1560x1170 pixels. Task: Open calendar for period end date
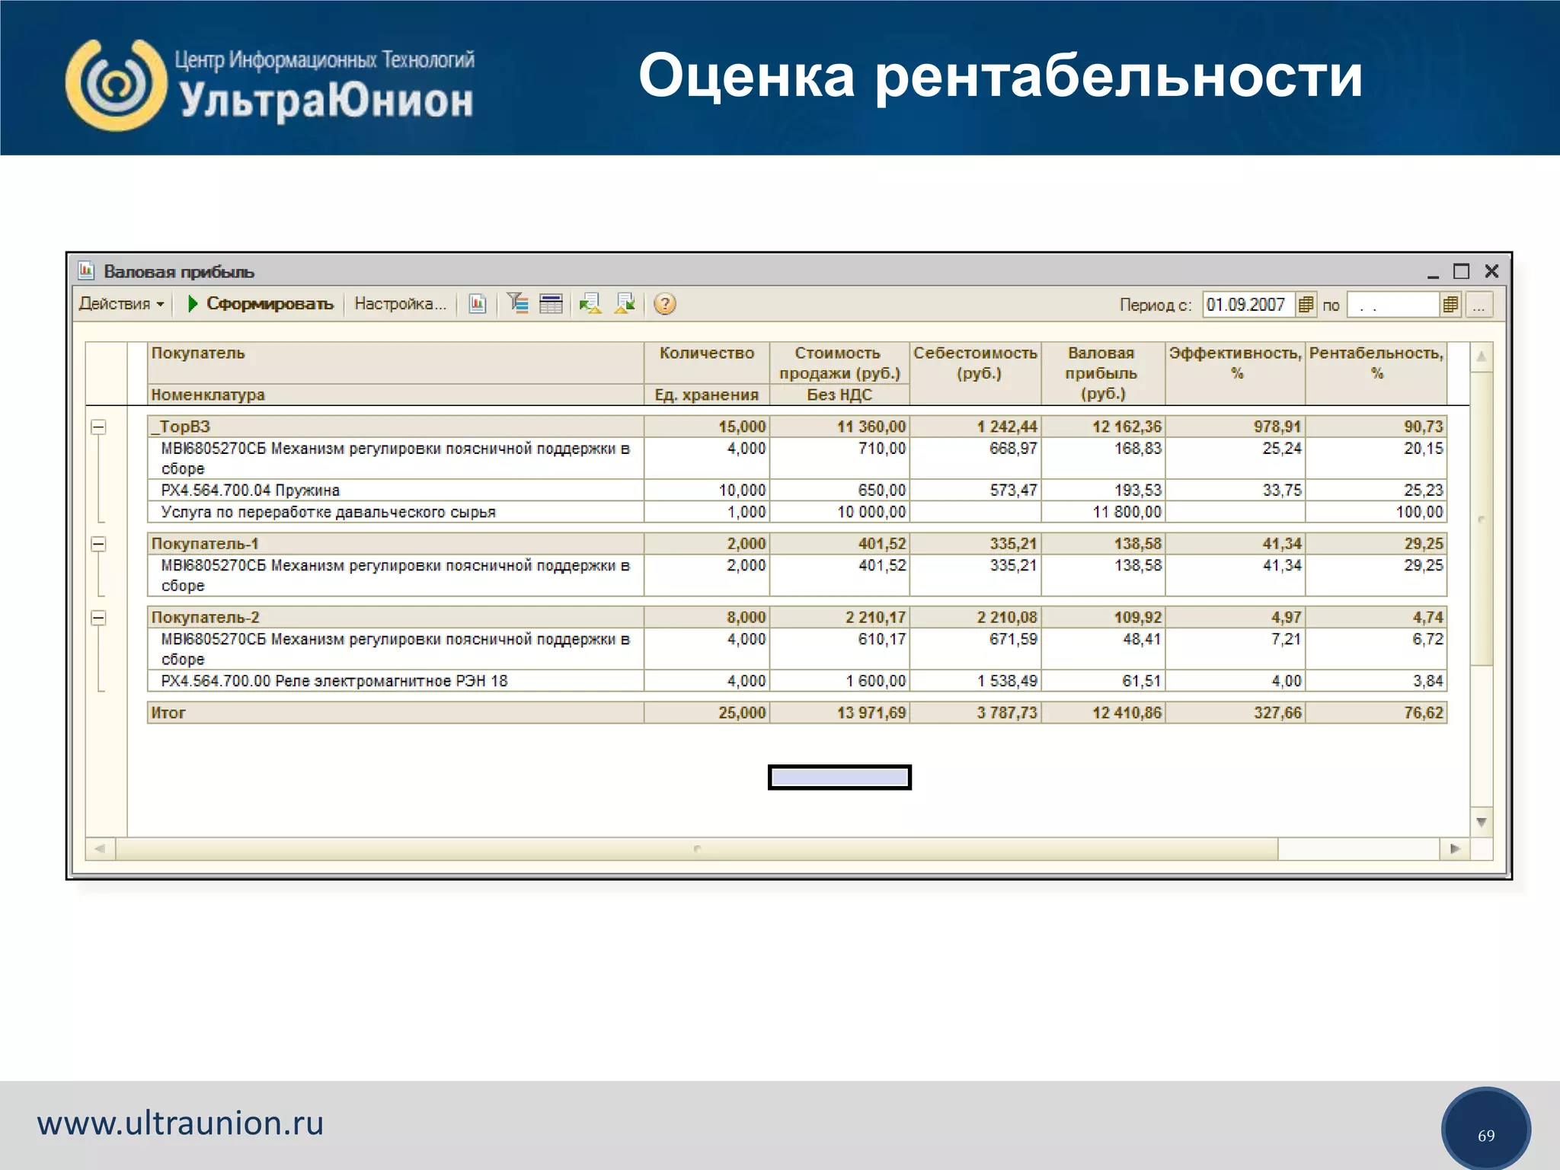[1450, 305]
